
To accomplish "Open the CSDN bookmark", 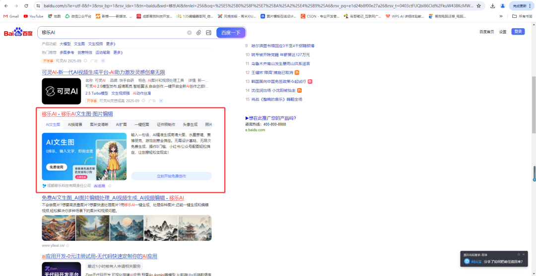I will (320, 16).
